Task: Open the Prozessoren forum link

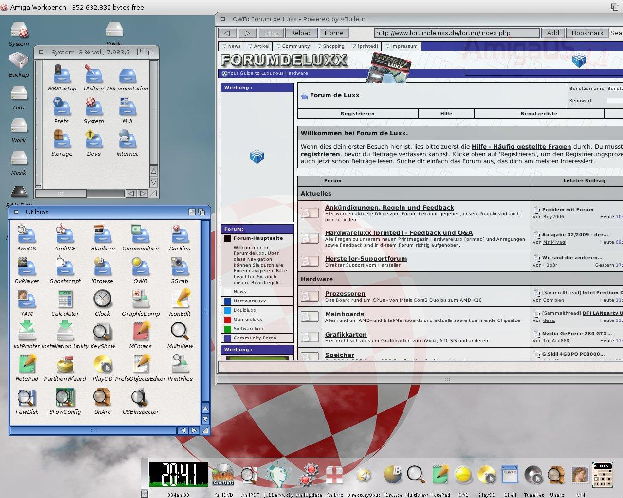Action: point(345,294)
